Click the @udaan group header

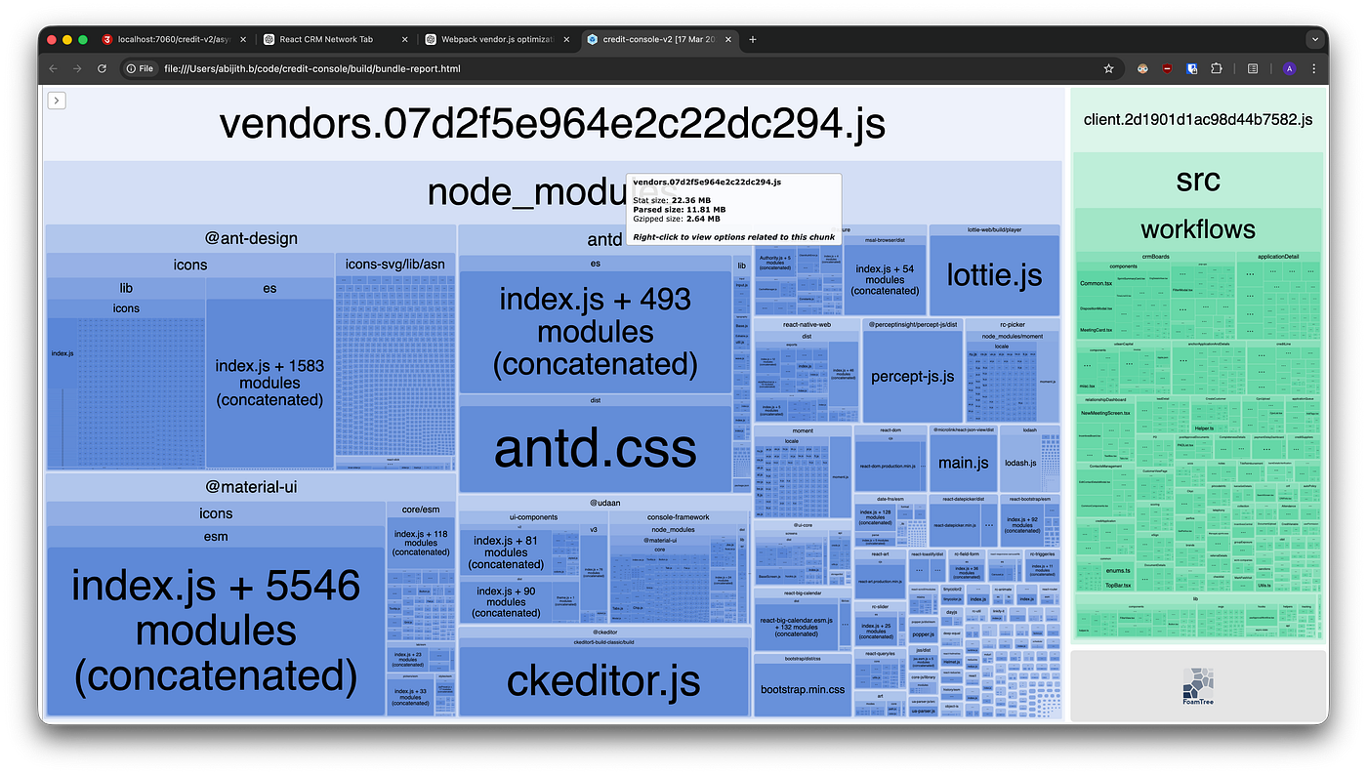point(605,503)
